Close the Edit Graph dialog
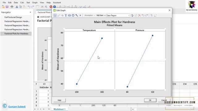Screen dimensions: 198x111 pos(170,10)
